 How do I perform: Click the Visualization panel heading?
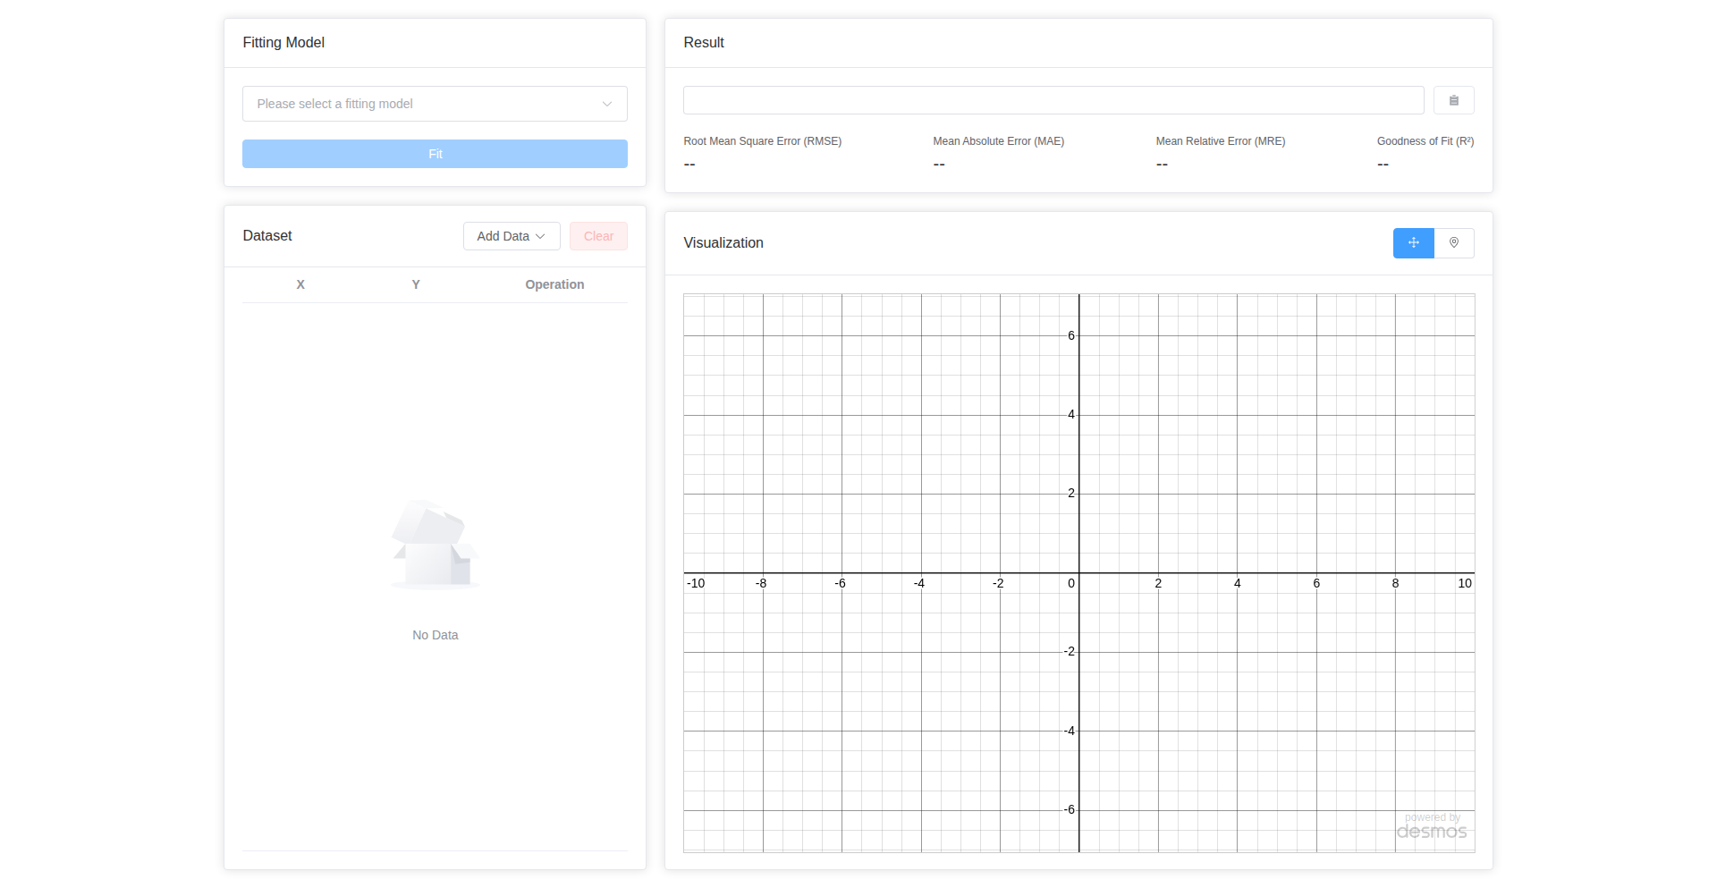pos(723,242)
